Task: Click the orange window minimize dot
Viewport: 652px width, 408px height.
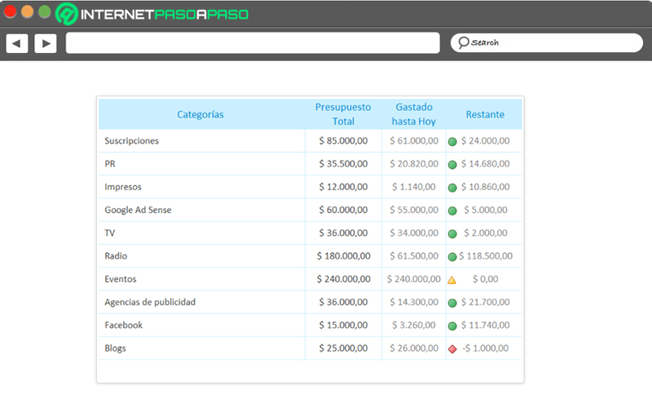Action: click(x=28, y=11)
